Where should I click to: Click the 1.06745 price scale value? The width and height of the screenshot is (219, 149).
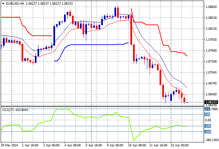pyautogui.click(x=211, y=83)
